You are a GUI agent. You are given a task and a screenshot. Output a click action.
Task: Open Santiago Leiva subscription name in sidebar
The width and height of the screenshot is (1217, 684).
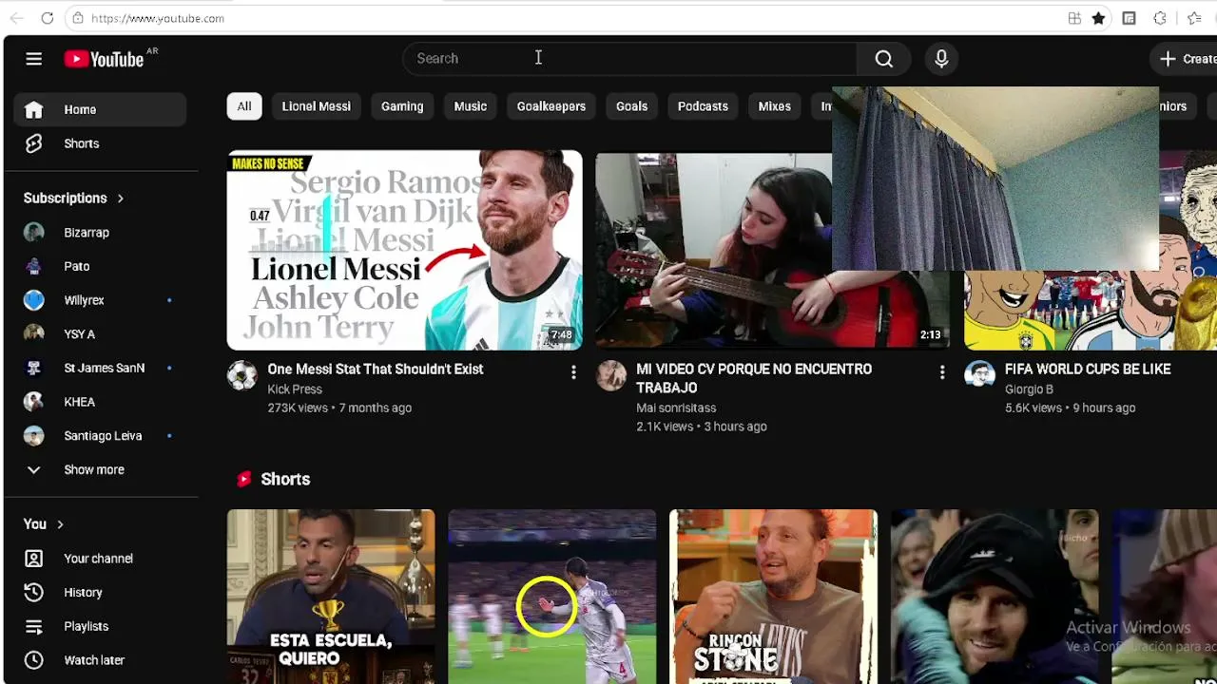point(103,436)
